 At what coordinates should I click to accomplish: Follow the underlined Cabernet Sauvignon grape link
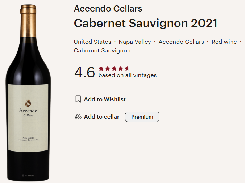102,51
